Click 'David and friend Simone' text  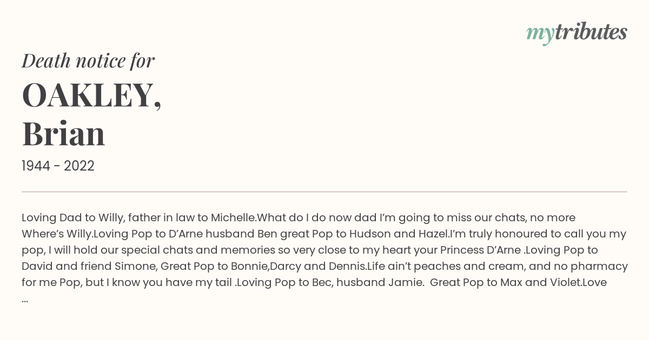(x=88, y=266)
